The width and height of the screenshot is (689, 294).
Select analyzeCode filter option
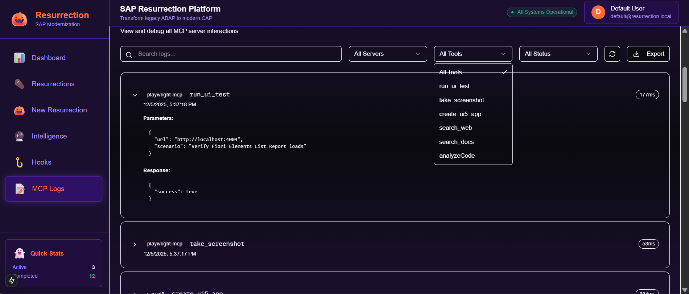473,156
